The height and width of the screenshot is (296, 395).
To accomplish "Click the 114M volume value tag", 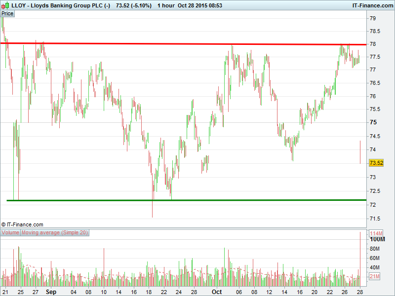I will tap(376, 233).
